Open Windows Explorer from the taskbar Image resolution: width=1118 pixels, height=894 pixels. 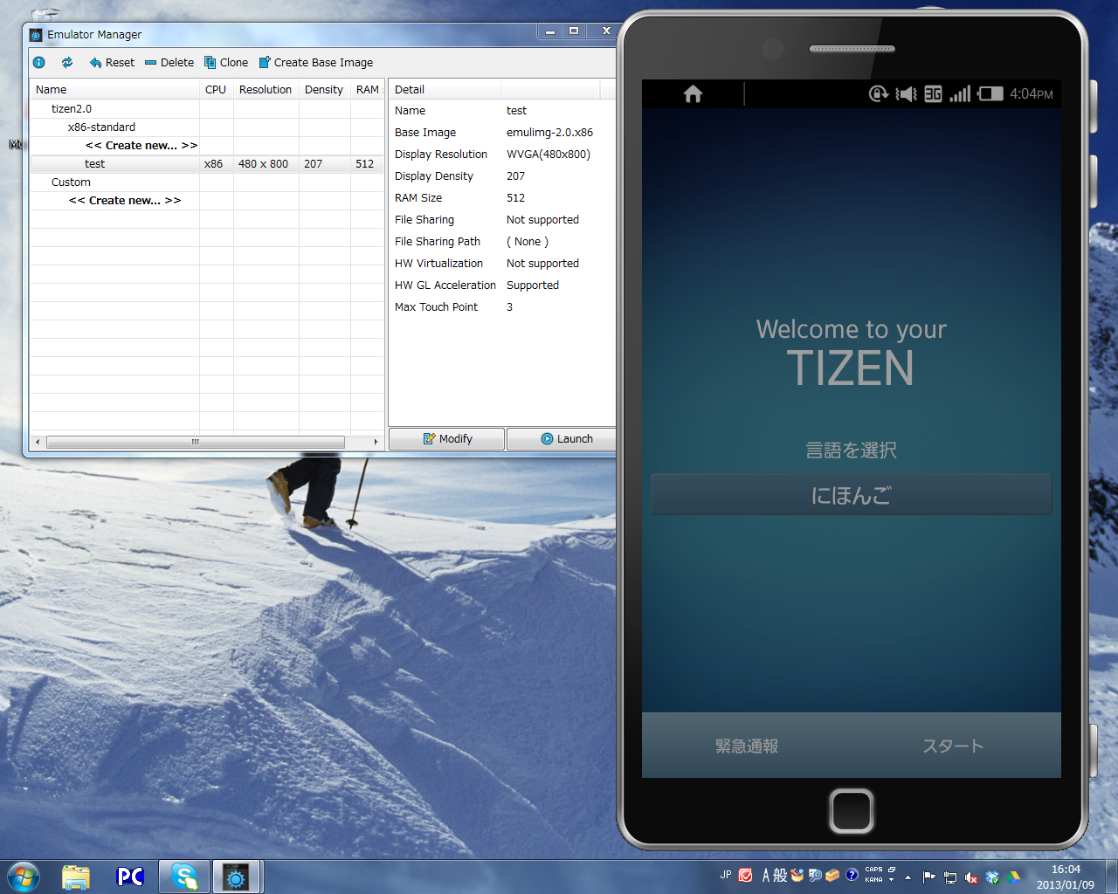[76, 877]
